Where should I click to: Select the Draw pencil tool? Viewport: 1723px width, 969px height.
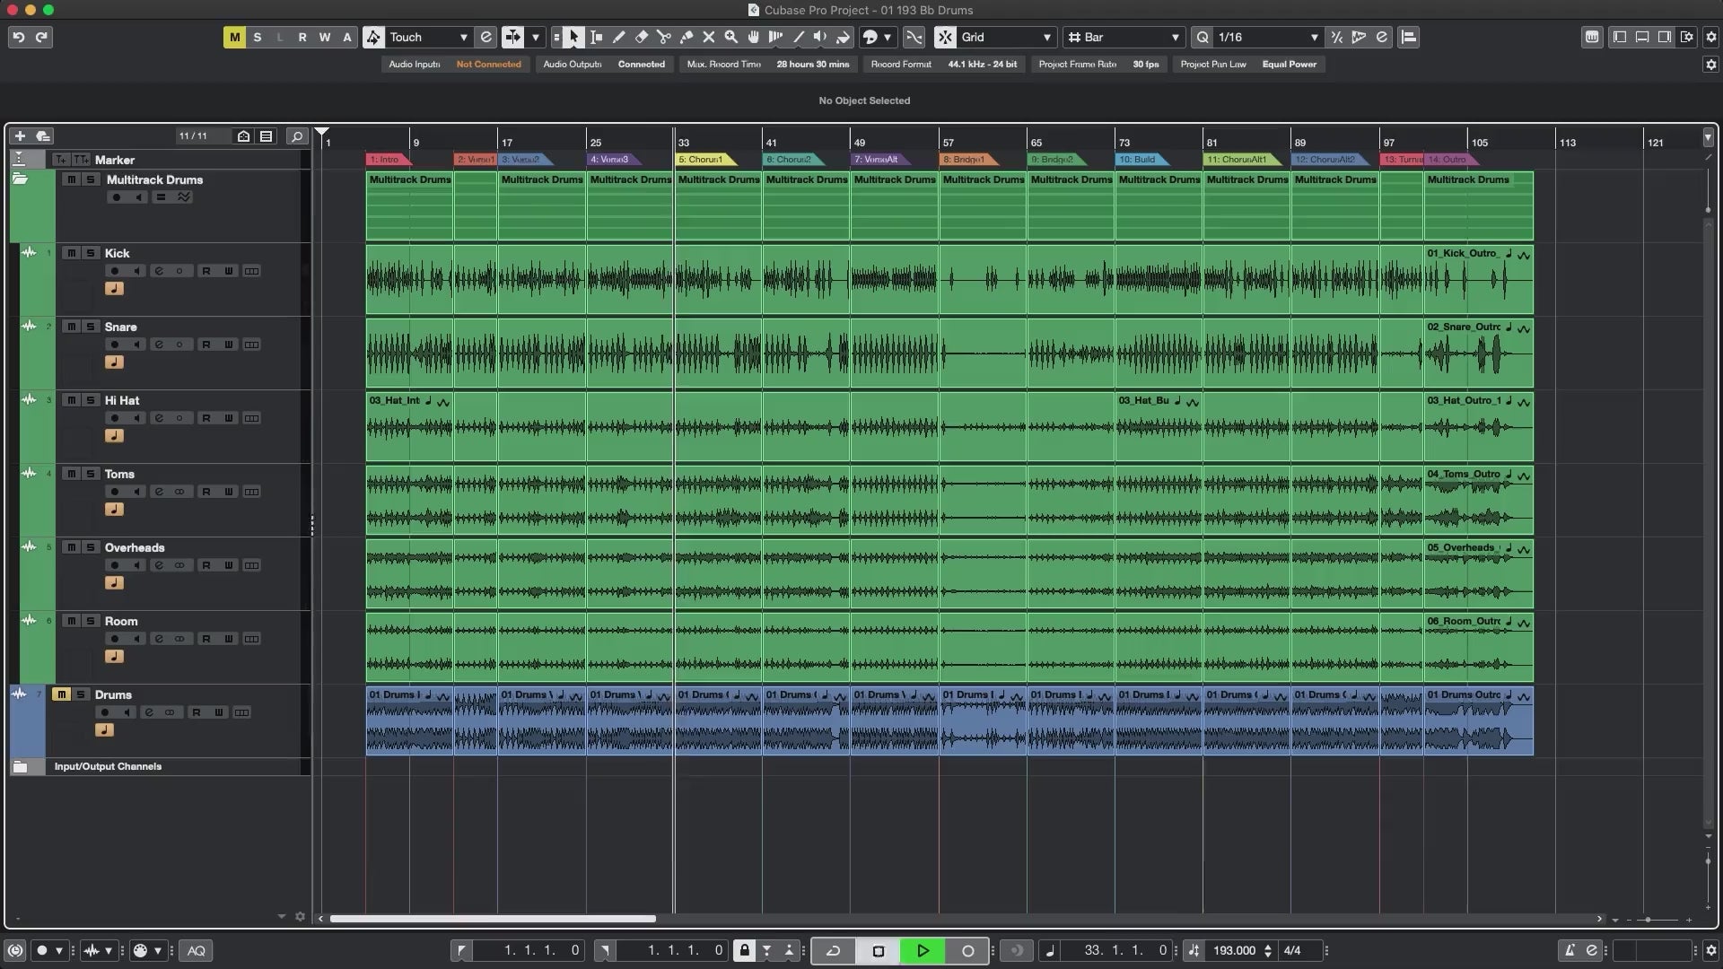[618, 37]
